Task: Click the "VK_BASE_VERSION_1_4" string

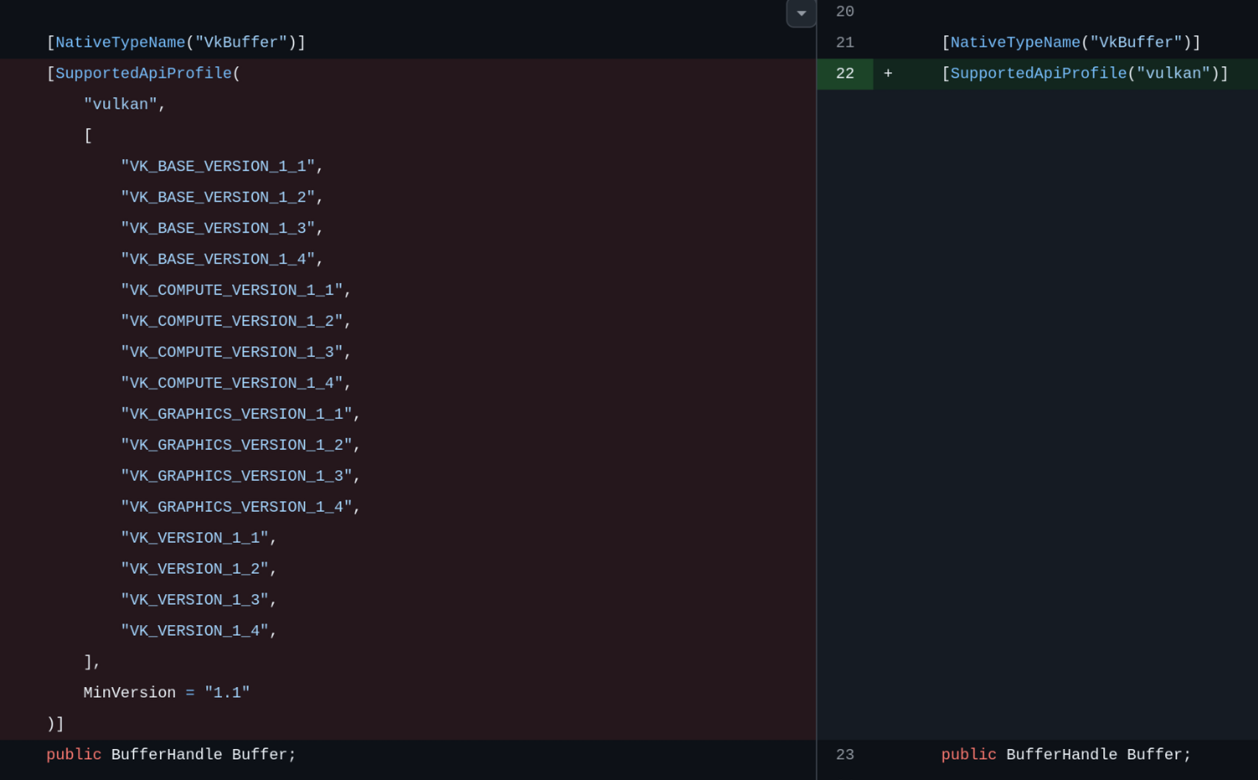Action: point(218,260)
